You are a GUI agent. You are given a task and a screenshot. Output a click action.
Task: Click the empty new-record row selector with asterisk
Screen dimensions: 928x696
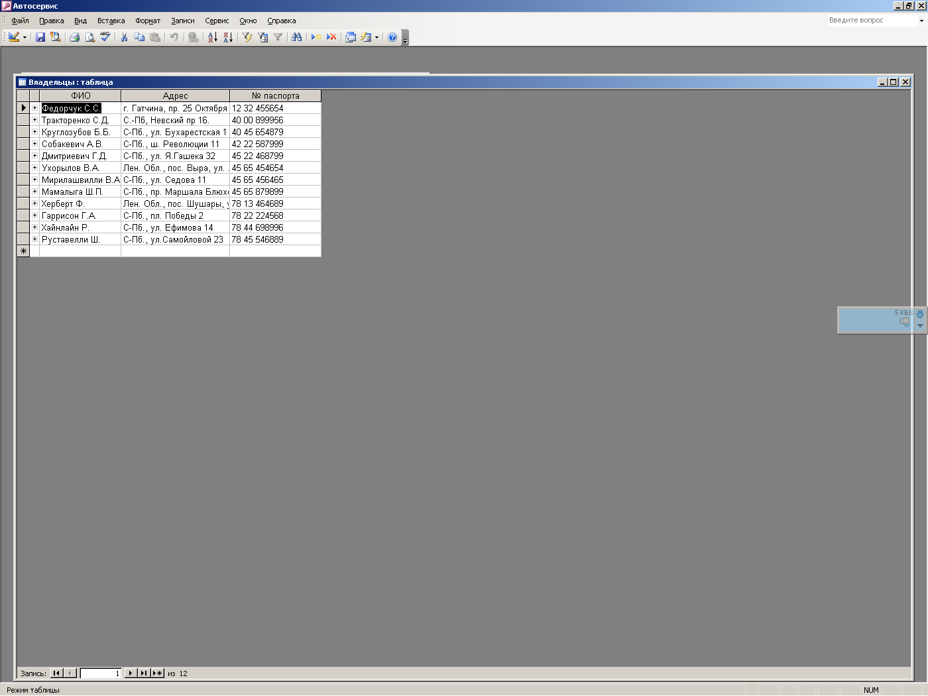point(23,251)
